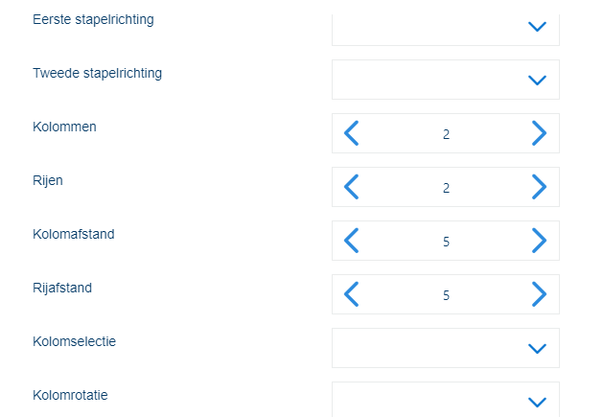Click the Eerste stapelrichting label
Viewport: 603px width, 417px height.
click(x=93, y=19)
